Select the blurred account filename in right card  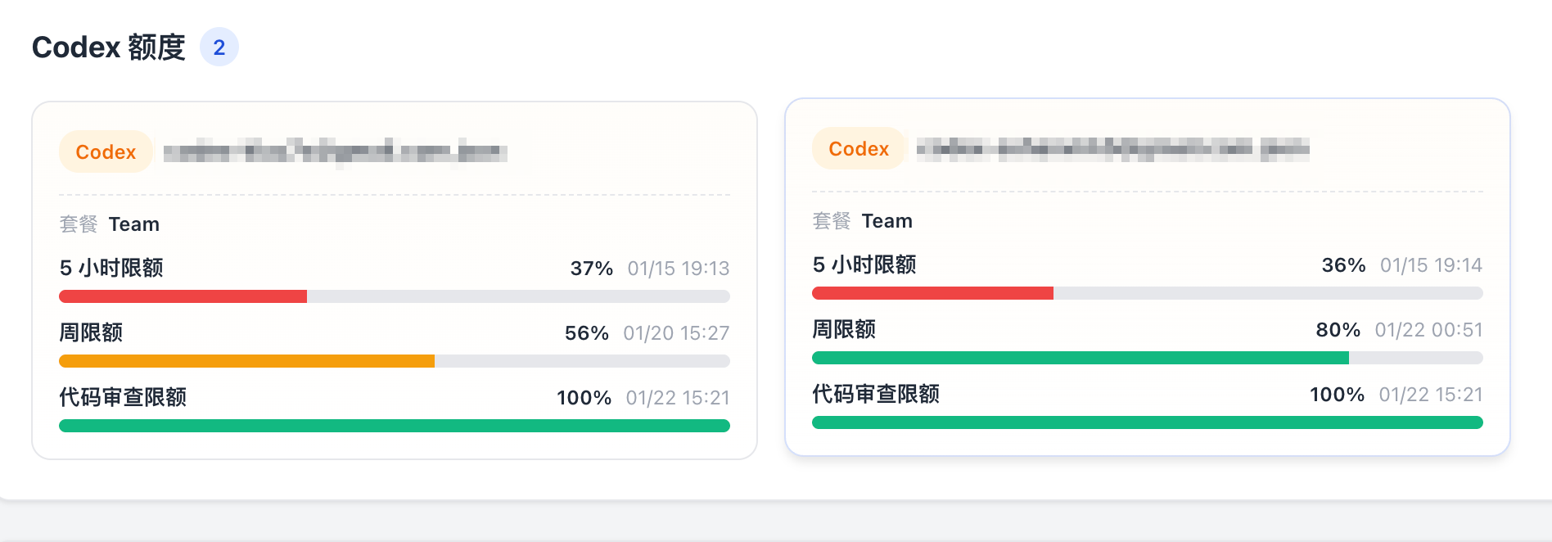tap(1113, 148)
